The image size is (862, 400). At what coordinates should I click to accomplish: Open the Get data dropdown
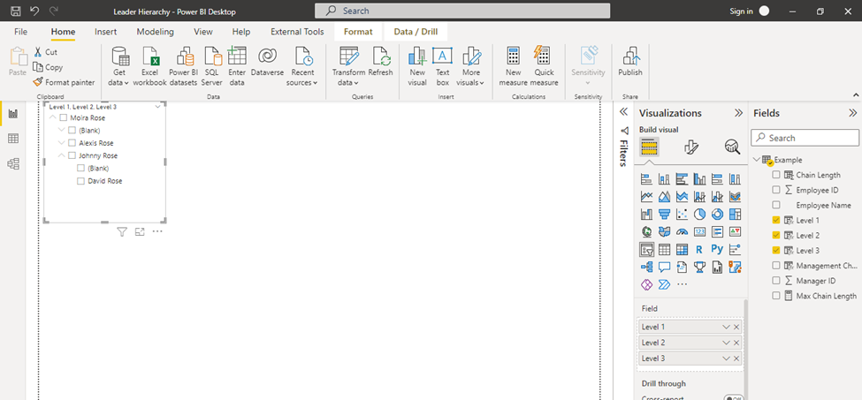[120, 66]
